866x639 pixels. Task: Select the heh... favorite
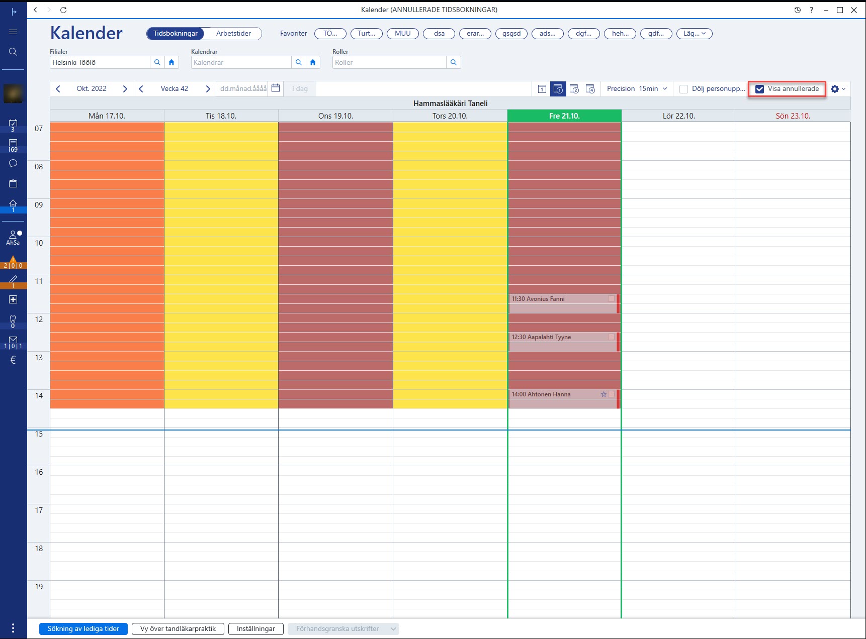pos(620,34)
